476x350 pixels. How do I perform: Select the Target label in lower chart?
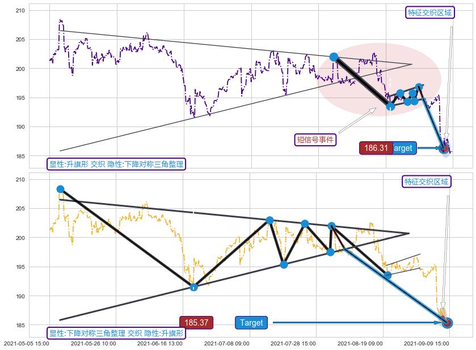[251, 323]
